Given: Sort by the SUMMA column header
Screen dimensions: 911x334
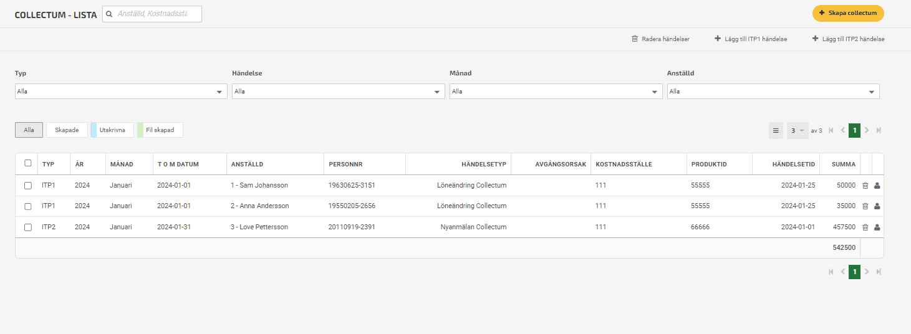Looking at the screenshot, I should [x=844, y=165].
